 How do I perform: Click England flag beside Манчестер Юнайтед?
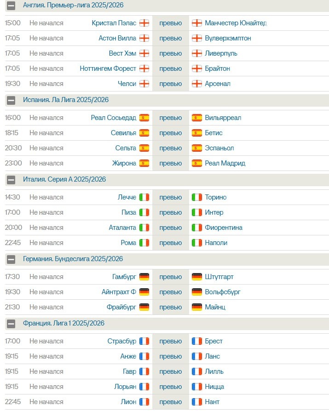coord(197,23)
